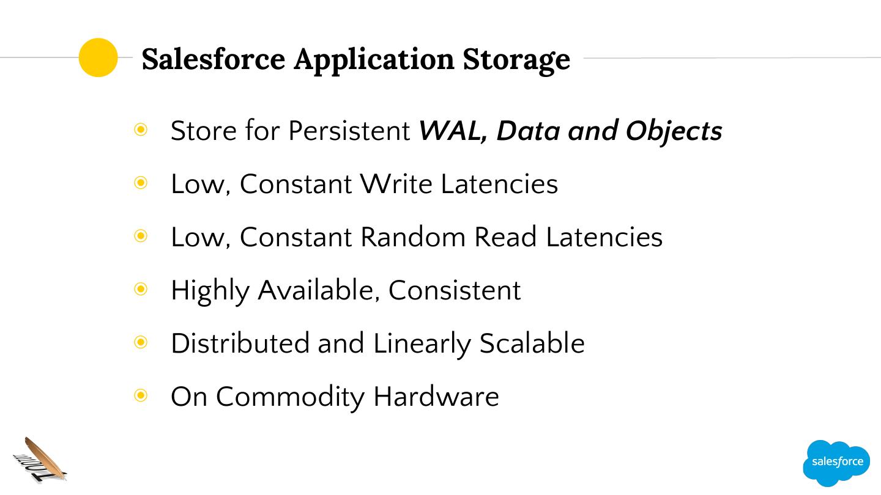The width and height of the screenshot is (881, 495).
Task: Click the Apache feather logo
Action: coord(40,460)
